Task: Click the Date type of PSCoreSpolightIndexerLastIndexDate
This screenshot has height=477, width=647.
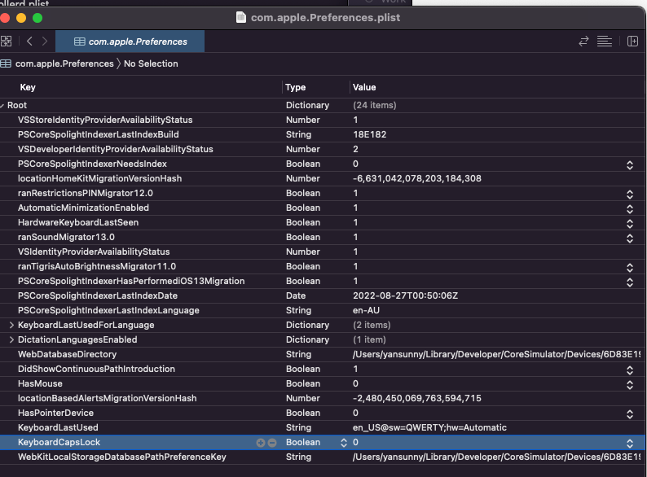Action: point(296,295)
